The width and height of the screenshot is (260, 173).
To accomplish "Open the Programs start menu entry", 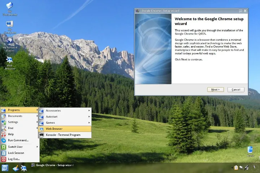I will [x=19, y=110].
